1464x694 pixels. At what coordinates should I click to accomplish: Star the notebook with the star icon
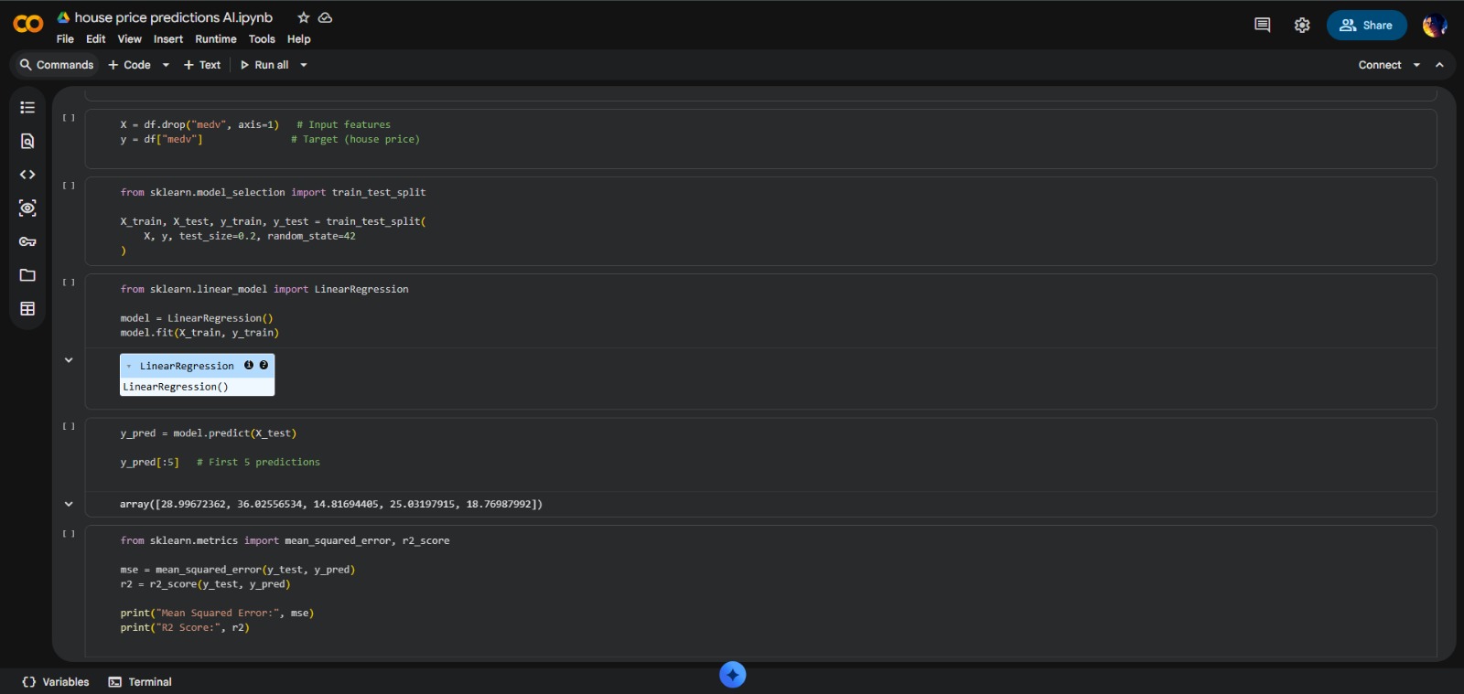coord(304,17)
